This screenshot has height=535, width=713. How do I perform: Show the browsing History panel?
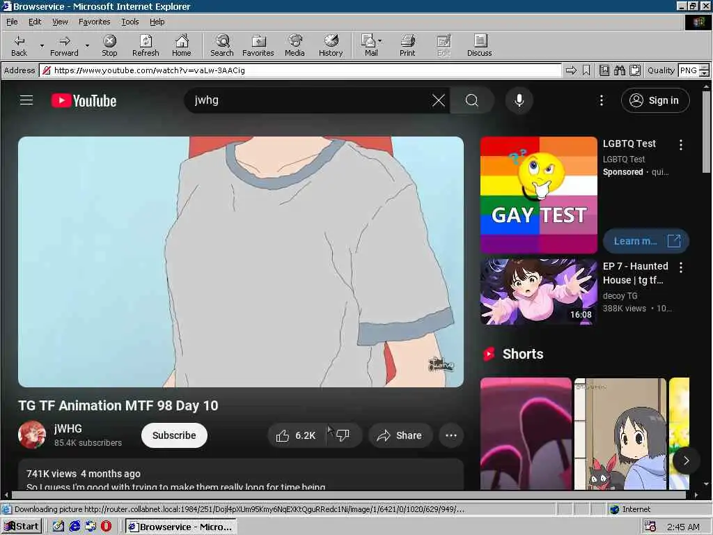click(x=331, y=45)
